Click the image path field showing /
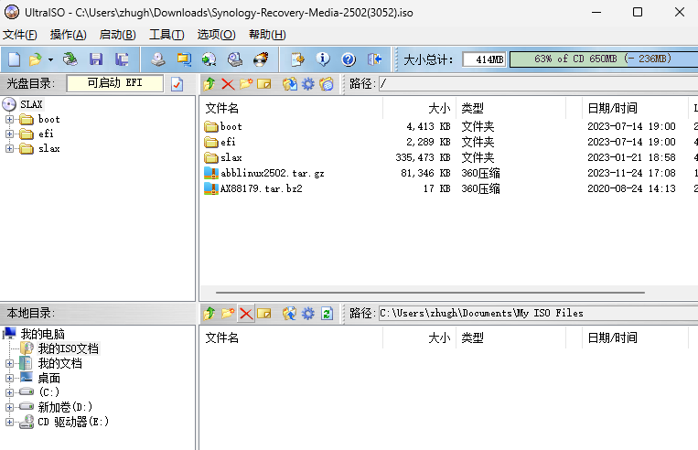 pyautogui.click(x=538, y=83)
